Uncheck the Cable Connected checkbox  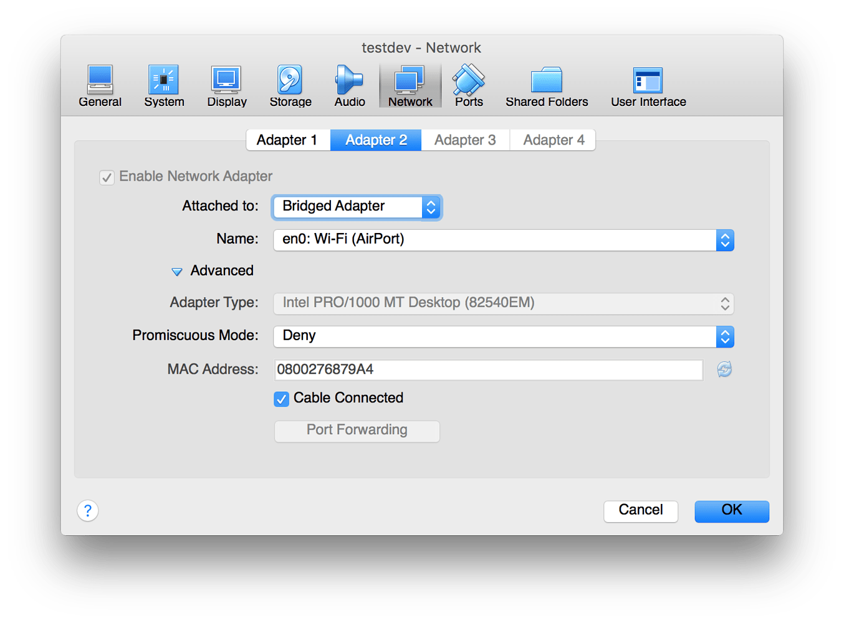281,399
